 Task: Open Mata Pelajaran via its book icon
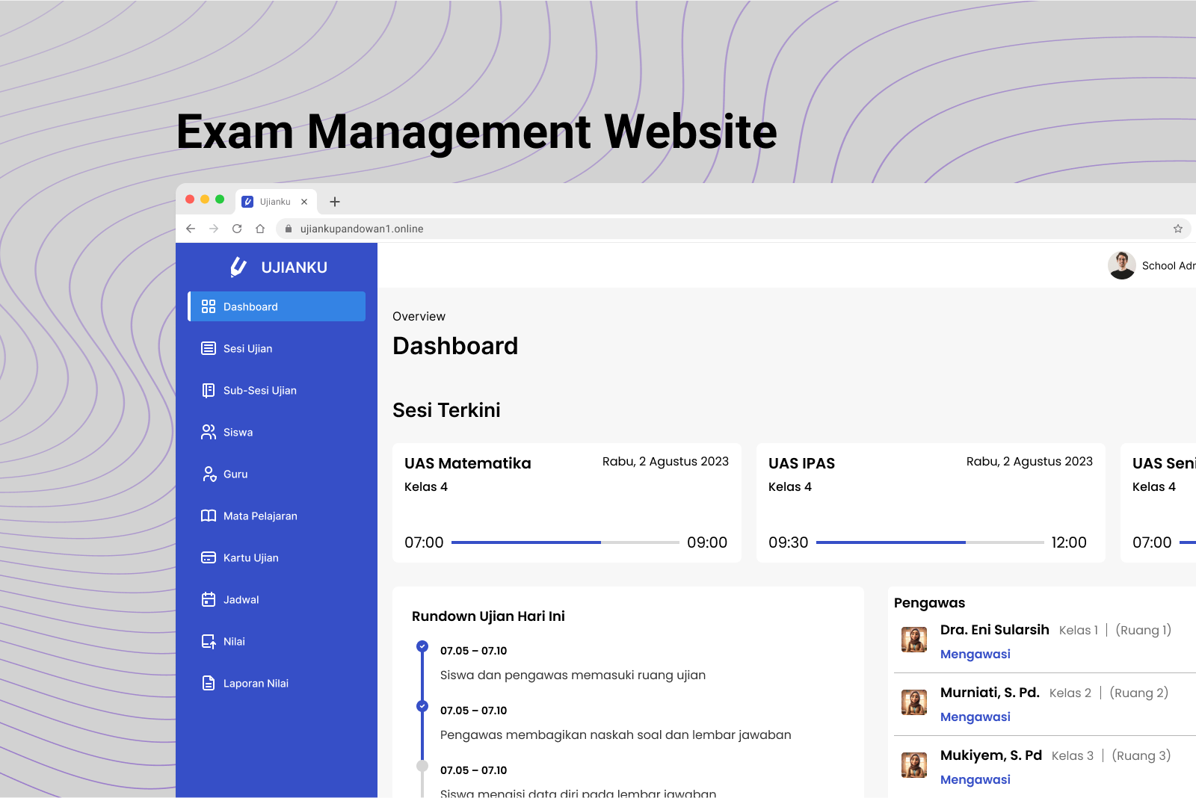click(x=207, y=516)
